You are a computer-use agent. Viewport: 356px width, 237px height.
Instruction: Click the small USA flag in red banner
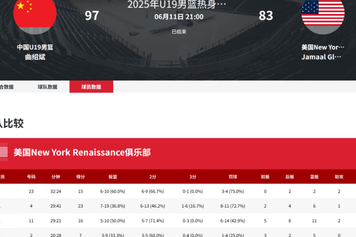(4, 152)
